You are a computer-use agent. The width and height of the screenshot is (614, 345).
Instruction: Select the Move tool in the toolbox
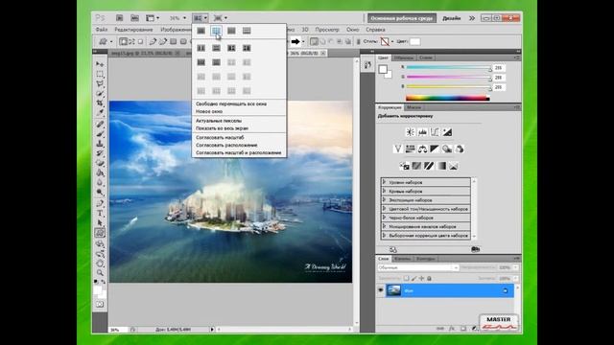[x=100, y=64]
